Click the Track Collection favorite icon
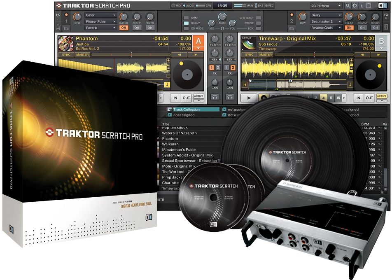The height and width of the screenshot is (280, 392). point(170,109)
